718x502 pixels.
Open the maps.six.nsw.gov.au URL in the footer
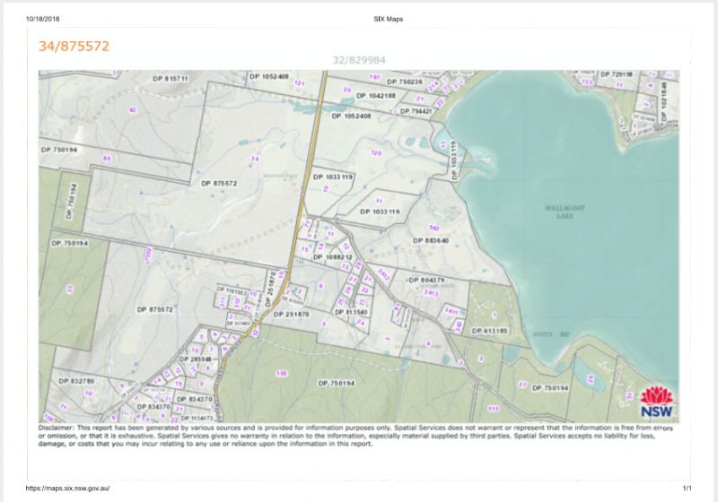pos(67,488)
